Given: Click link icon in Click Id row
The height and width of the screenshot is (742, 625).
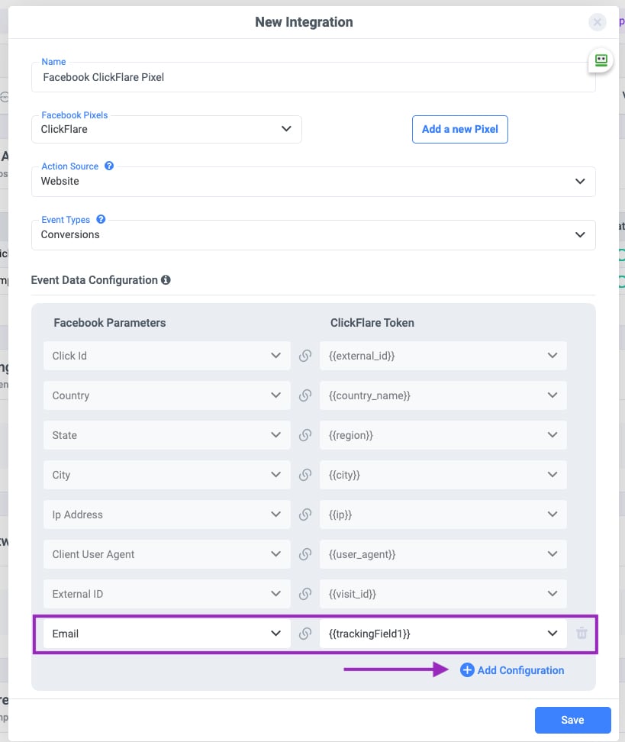Looking at the screenshot, I should [x=305, y=356].
